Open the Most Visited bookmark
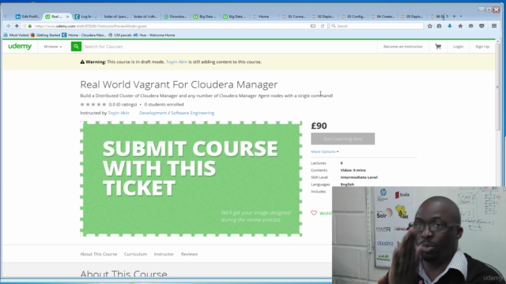506x284 pixels. [16, 35]
